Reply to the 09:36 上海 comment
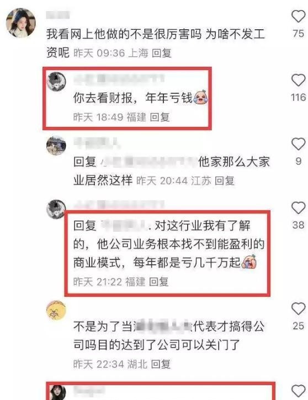The width and height of the screenshot is (308, 400). coord(161,53)
